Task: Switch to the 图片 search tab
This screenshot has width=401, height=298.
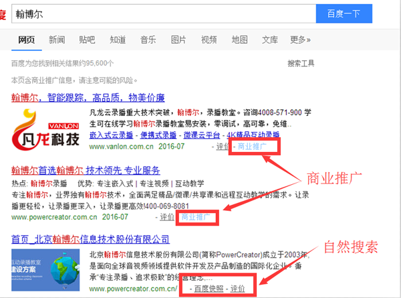Action: pos(178,40)
